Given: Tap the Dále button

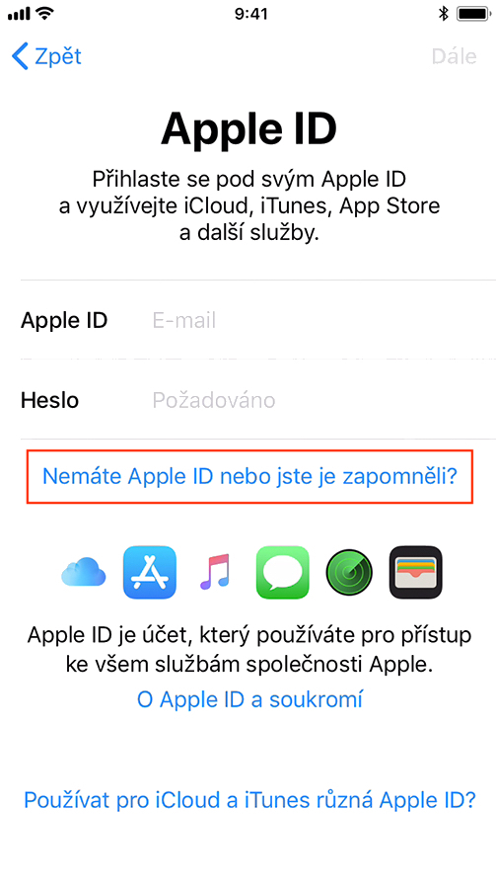Looking at the screenshot, I should coord(455,56).
